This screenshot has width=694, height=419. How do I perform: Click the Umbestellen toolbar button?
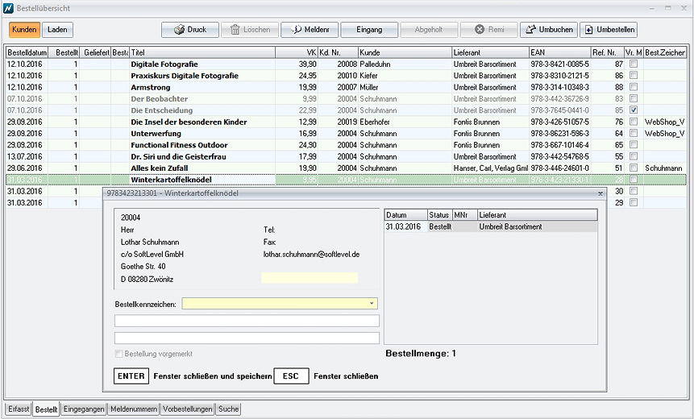(608, 30)
